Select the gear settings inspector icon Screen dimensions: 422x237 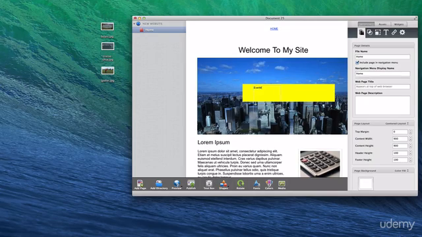(x=402, y=32)
